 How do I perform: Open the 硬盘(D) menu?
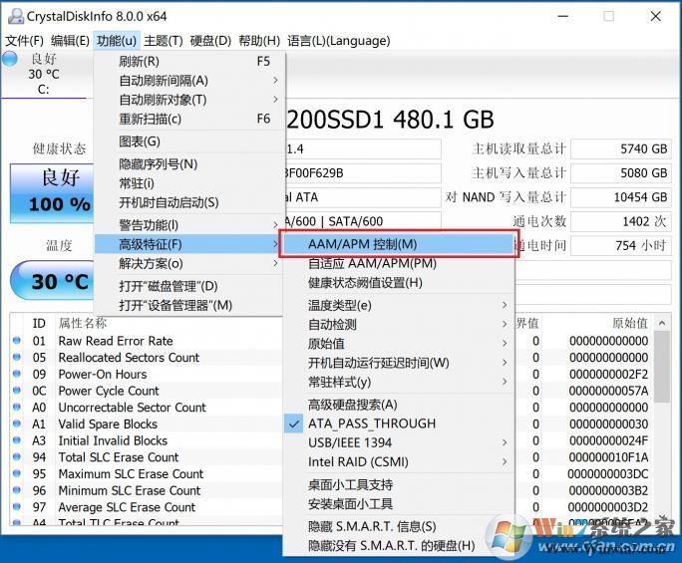(210, 41)
